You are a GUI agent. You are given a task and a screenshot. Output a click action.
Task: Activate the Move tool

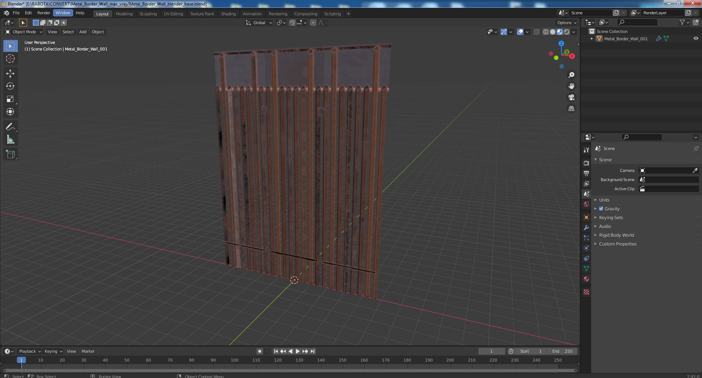[x=10, y=74]
